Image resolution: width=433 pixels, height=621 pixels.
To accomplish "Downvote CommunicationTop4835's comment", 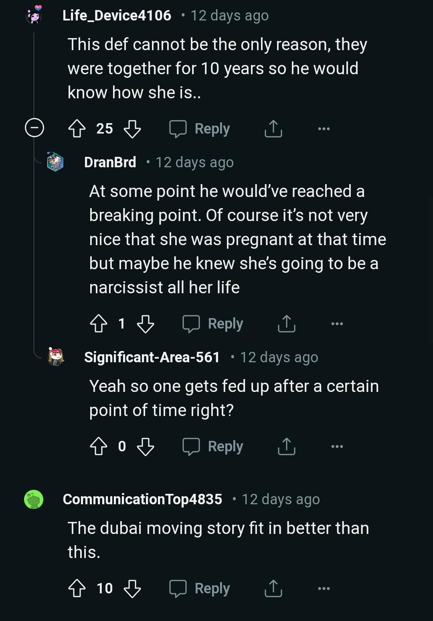I will (132, 589).
